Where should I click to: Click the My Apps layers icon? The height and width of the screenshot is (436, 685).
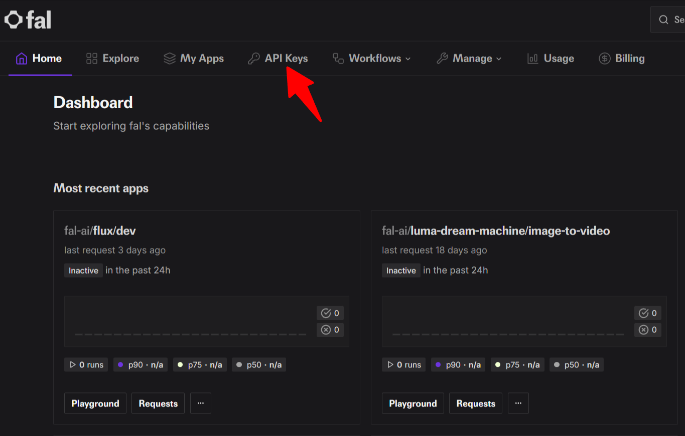pyautogui.click(x=170, y=59)
